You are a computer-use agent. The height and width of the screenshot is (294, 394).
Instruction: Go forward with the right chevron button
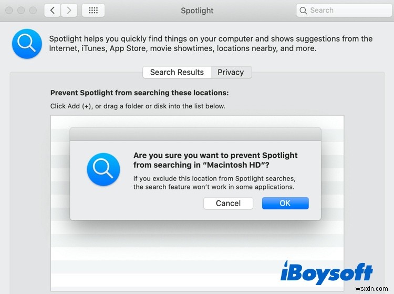[69, 11]
